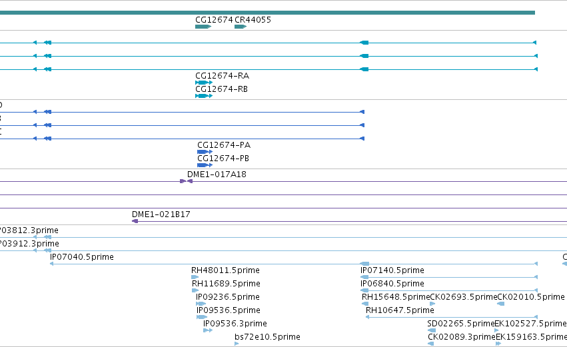Click the CG12674-RA transcript glyph

(x=204, y=83)
